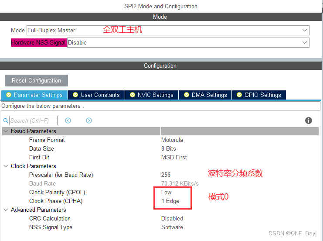Switch to GPIO Settings tab
The width and height of the screenshot is (323, 241).
[x=259, y=95]
